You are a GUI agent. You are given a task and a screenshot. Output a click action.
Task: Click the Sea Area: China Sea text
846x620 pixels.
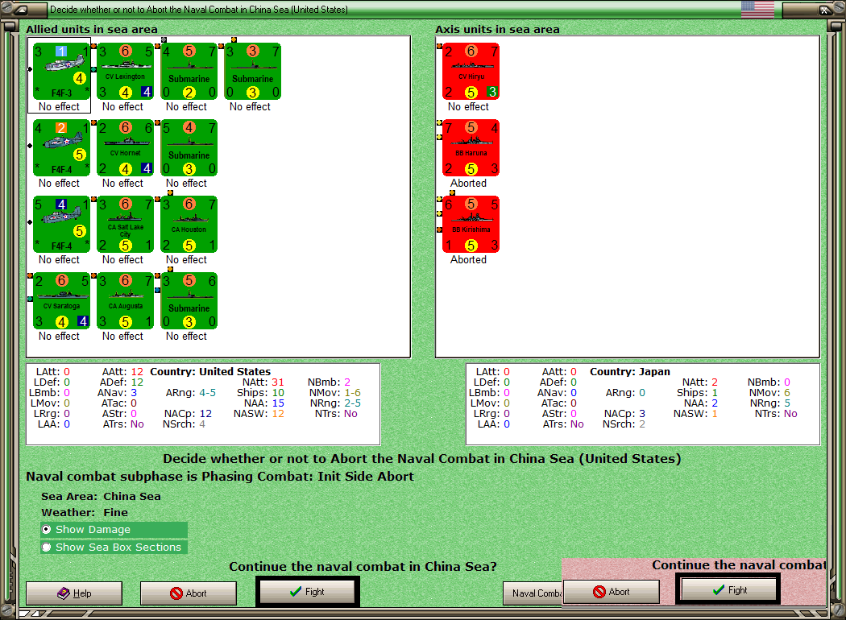tap(101, 496)
